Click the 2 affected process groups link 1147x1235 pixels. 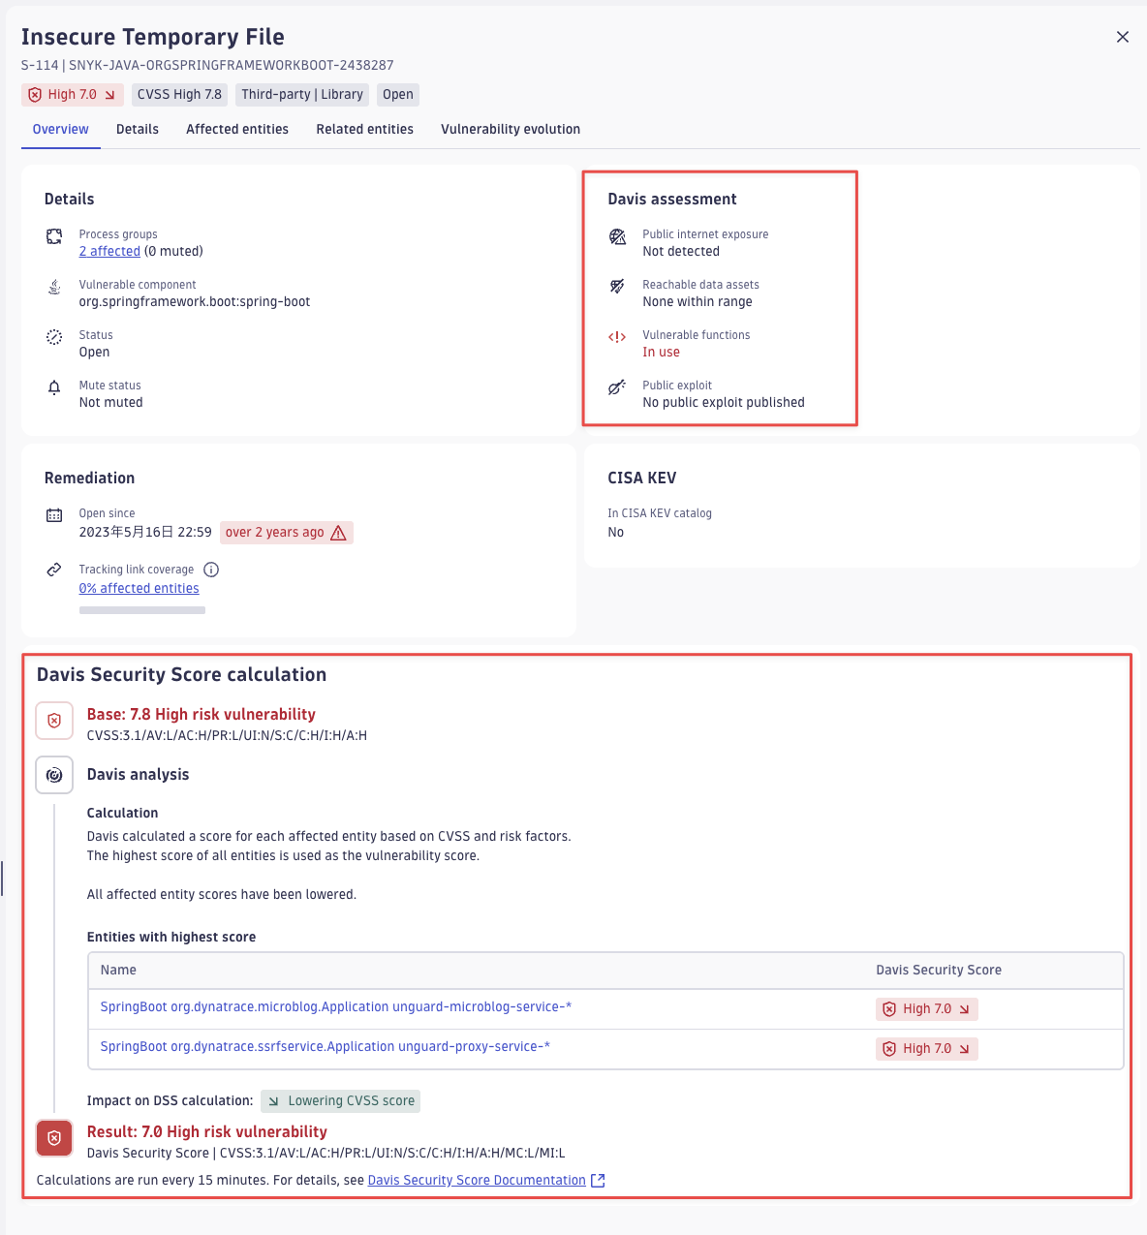[108, 251]
